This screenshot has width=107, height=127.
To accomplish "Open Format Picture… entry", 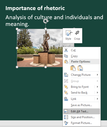I will coord(82,123).
